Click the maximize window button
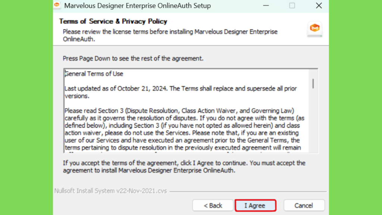The image size is (382, 215). pos(292,6)
